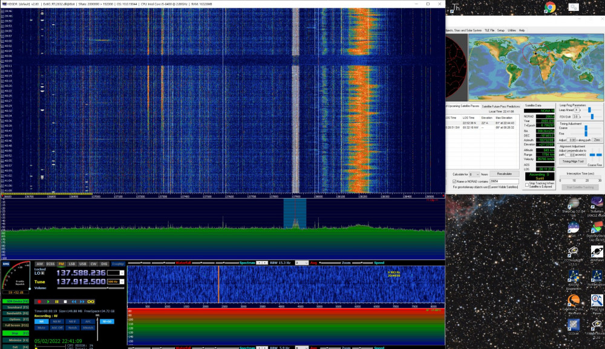The height and width of the screenshot is (349, 605).
Task: Click the LO lock icon beside LO
Action: (43, 273)
